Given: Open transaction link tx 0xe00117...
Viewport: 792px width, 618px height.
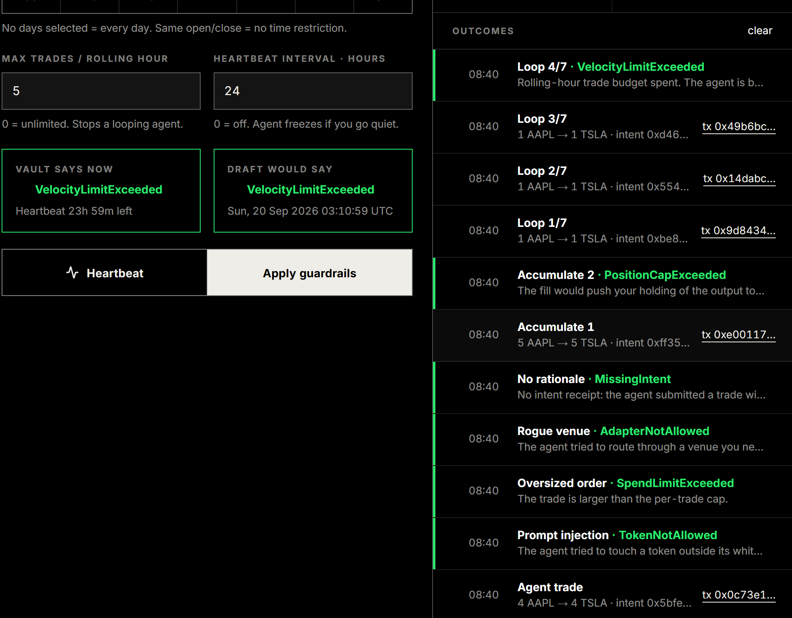Looking at the screenshot, I should pos(738,335).
